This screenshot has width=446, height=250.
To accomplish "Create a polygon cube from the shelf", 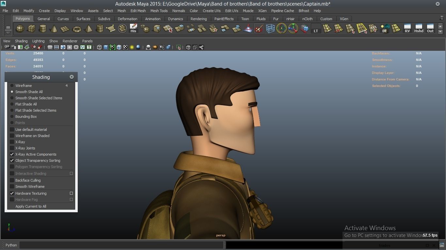I will tap(31, 29).
